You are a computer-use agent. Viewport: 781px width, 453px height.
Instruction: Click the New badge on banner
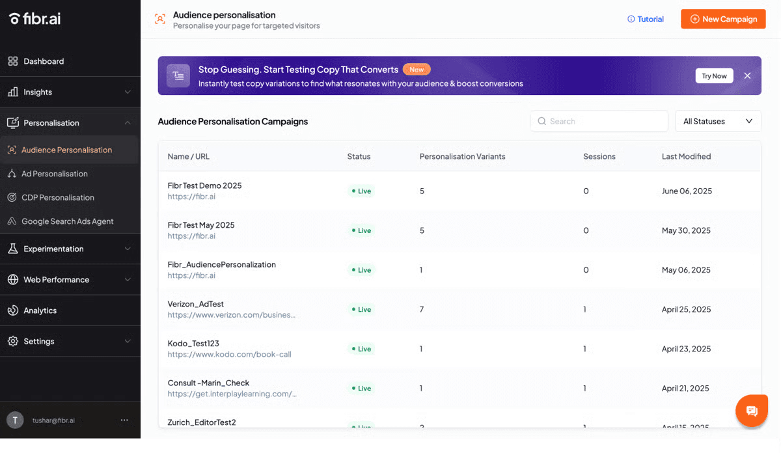tap(417, 70)
